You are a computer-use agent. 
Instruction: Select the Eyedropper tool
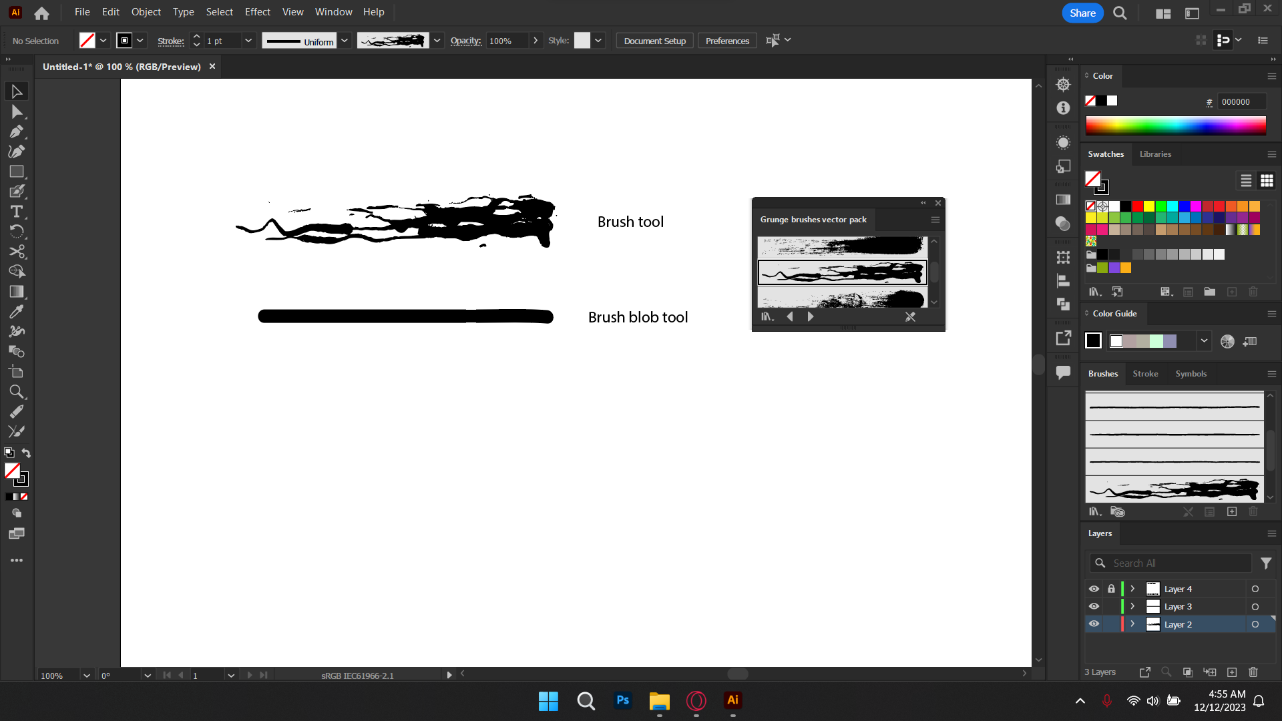click(x=17, y=312)
